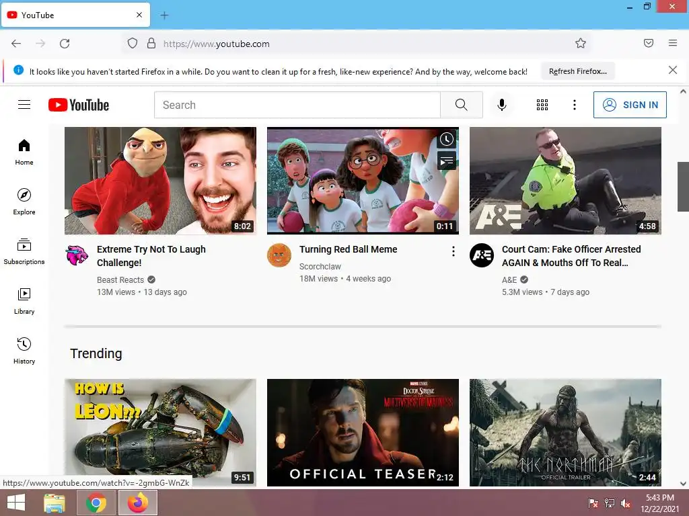Reload the page in Firefox

coord(65,44)
